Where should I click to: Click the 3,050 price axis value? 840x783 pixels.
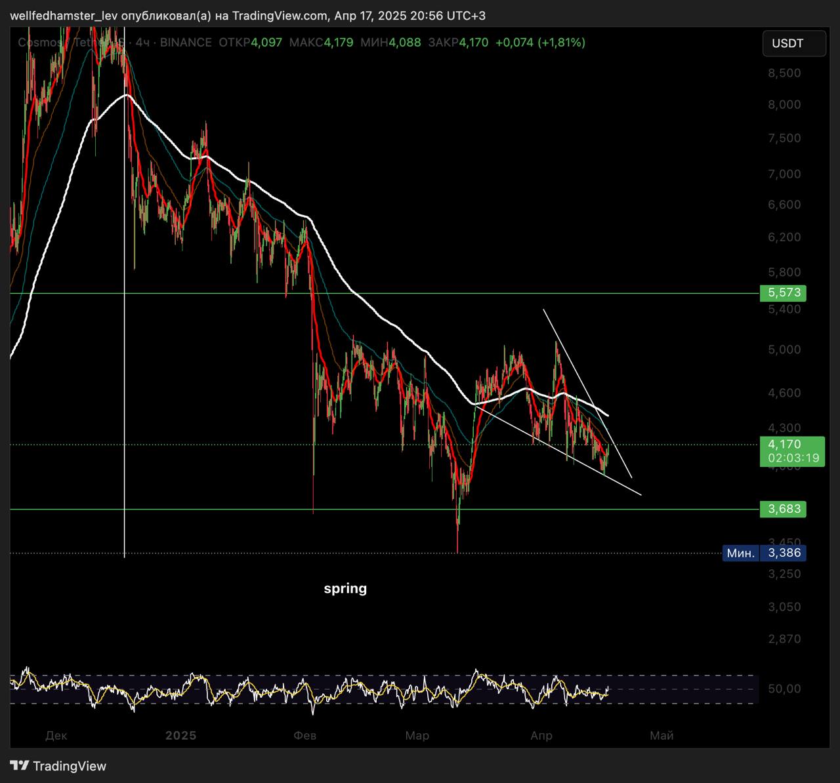[x=784, y=607]
